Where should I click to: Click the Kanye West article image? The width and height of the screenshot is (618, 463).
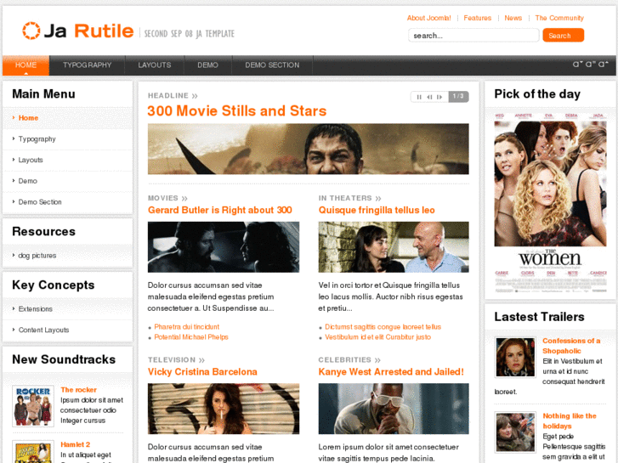pos(394,409)
